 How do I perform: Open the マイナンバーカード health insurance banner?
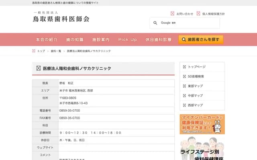point(202,124)
